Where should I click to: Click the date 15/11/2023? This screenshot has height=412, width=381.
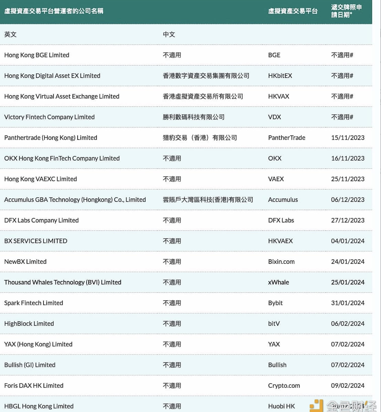click(x=348, y=138)
